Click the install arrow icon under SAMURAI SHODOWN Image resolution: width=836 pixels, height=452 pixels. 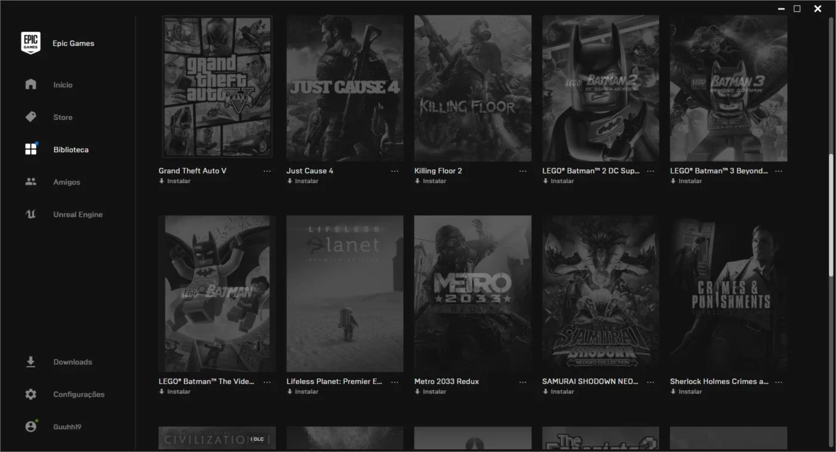click(x=545, y=391)
